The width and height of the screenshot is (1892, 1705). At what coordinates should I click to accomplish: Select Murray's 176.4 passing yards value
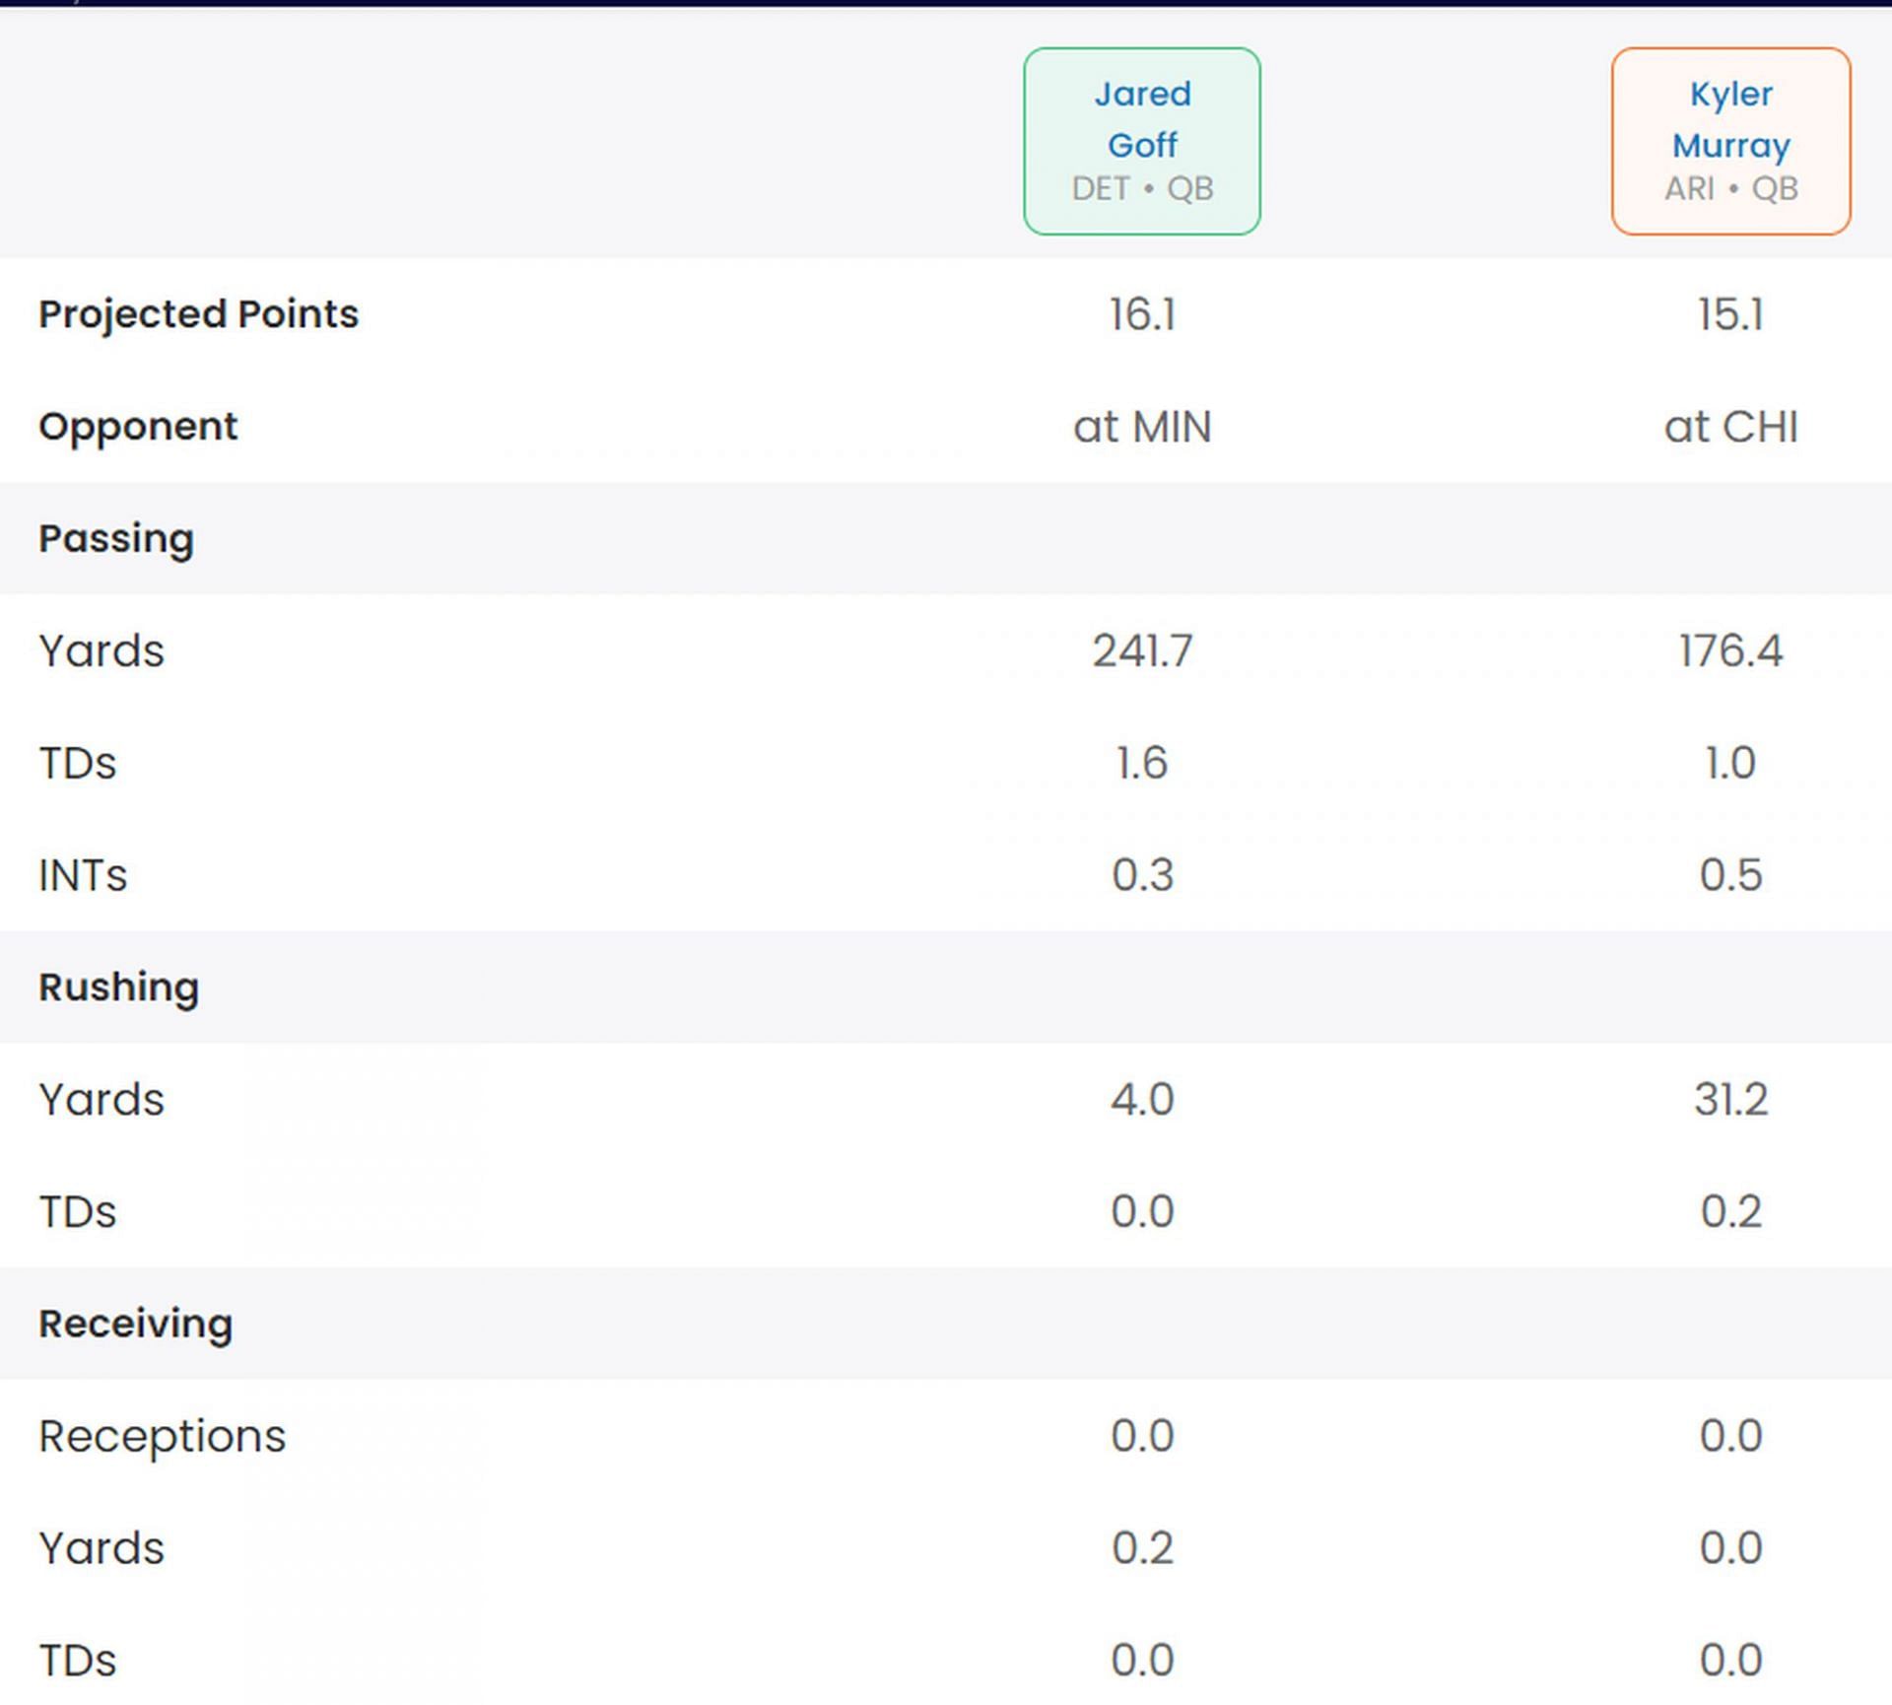coord(1729,650)
